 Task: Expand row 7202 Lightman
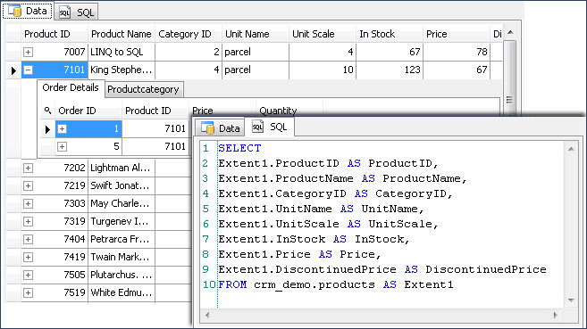pyautogui.click(x=28, y=168)
